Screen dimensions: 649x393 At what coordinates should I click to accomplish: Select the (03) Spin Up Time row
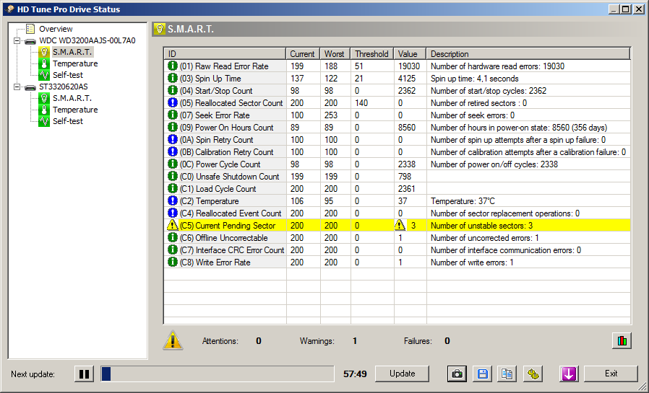pyautogui.click(x=397, y=79)
